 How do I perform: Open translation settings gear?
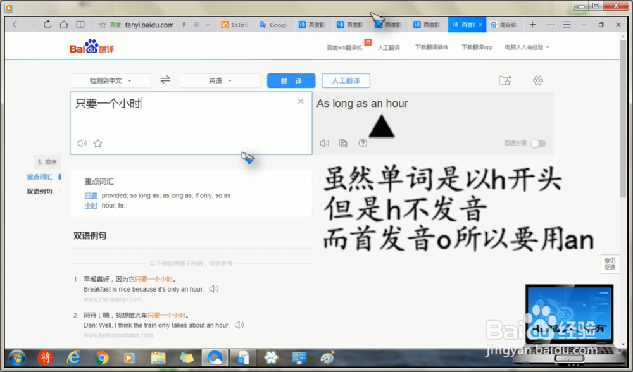(x=537, y=80)
